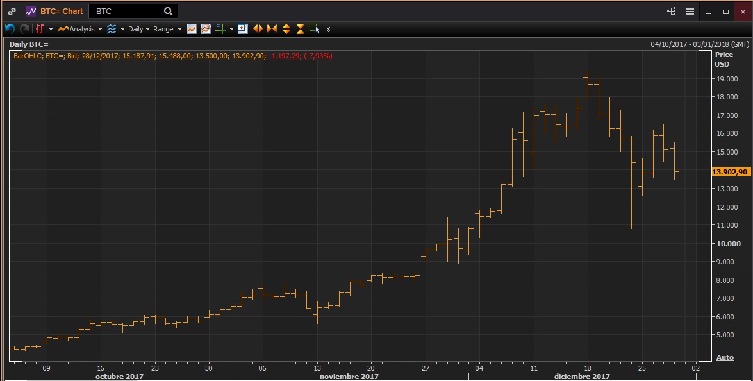Maximize the chart window
The width and height of the screenshot is (753, 381).
point(725,12)
